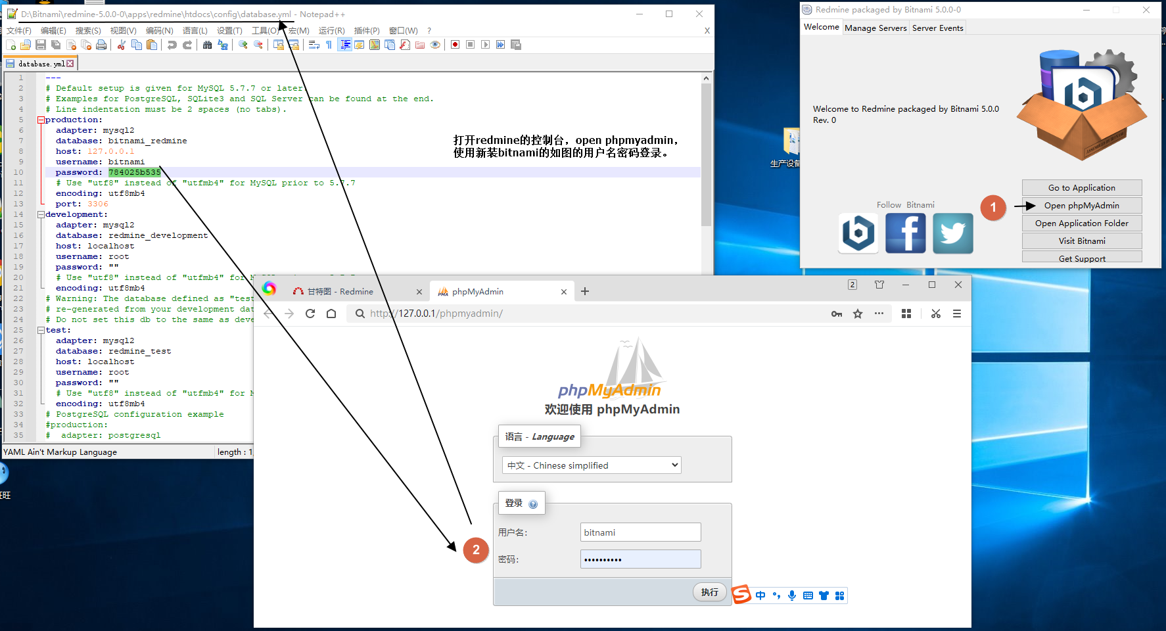Open the 视图(V) menu in Notepad++

click(123, 31)
